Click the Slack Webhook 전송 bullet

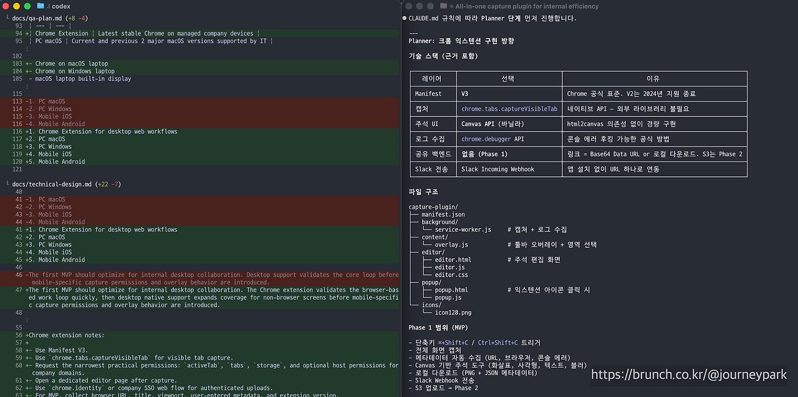[x=441, y=380]
